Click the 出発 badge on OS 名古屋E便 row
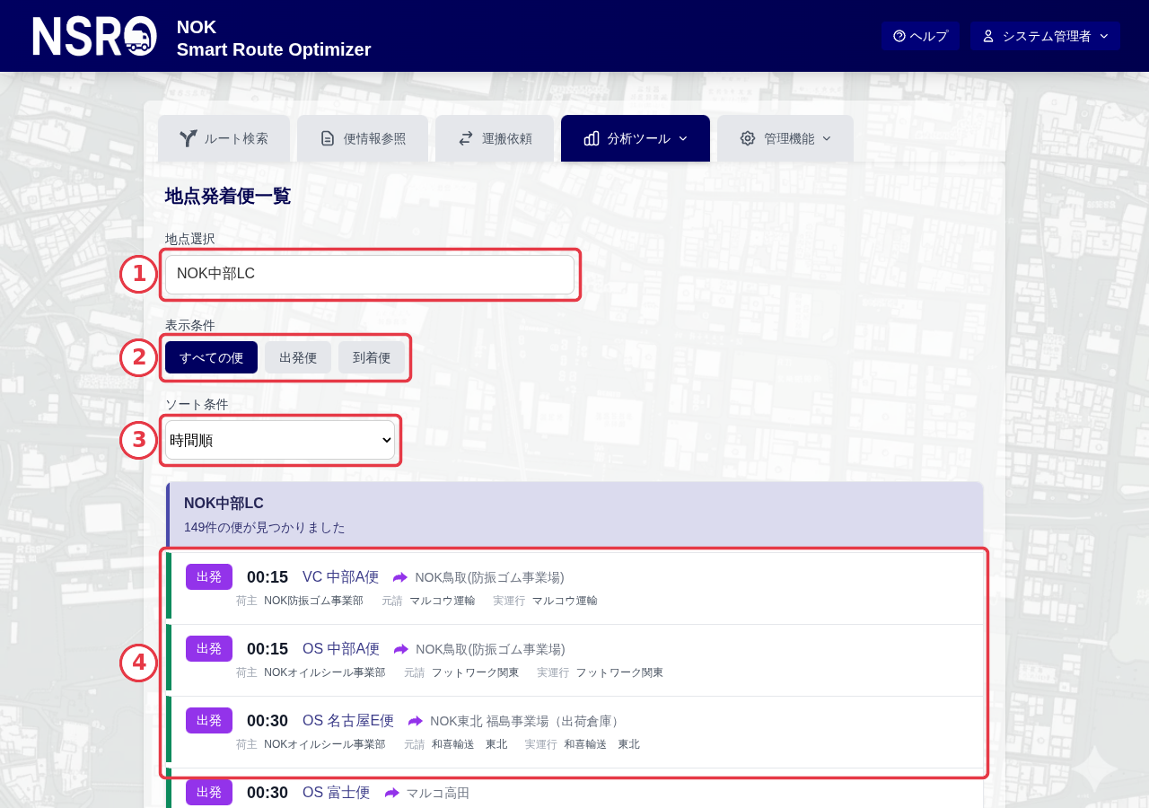This screenshot has height=808, width=1149. click(x=209, y=720)
